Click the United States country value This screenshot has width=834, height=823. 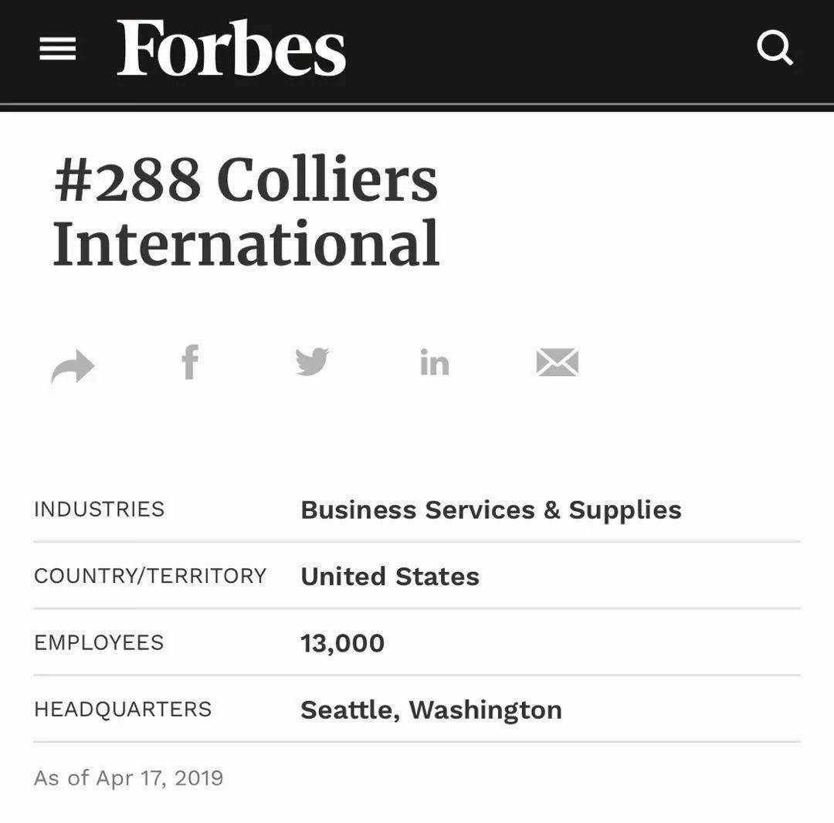[x=390, y=576]
